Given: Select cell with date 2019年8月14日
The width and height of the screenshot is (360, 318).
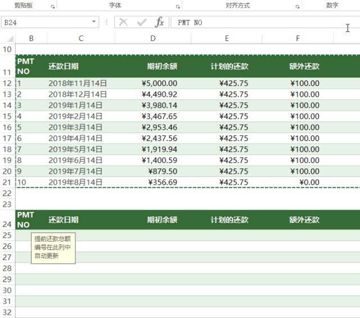Looking at the screenshot, I should tap(81, 182).
